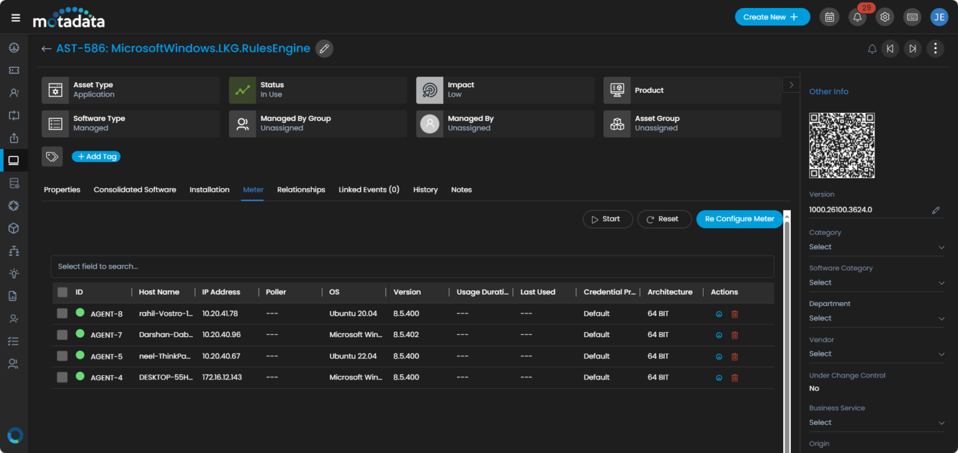Switch to the Notes tab
This screenshot has width=958, height=453.
click(462, 190)
